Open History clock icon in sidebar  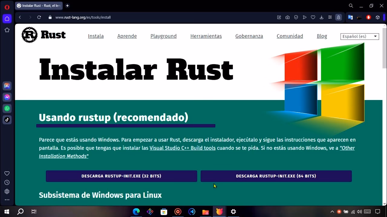pyautogui.click(x=7, y=182)
